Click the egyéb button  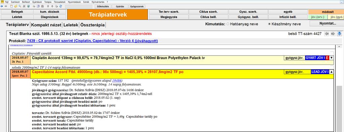(288, 12)
